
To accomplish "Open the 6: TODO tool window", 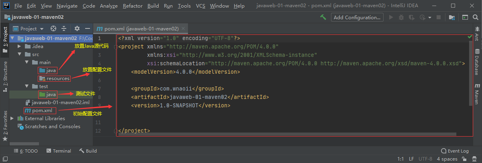I will tap(26, 151).
